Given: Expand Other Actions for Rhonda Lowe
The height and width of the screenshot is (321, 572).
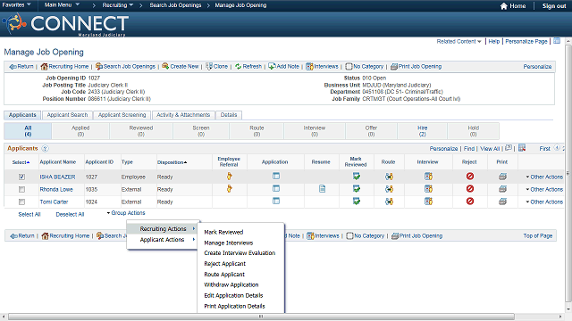Looking at the screenshot, I should point(544,189).
